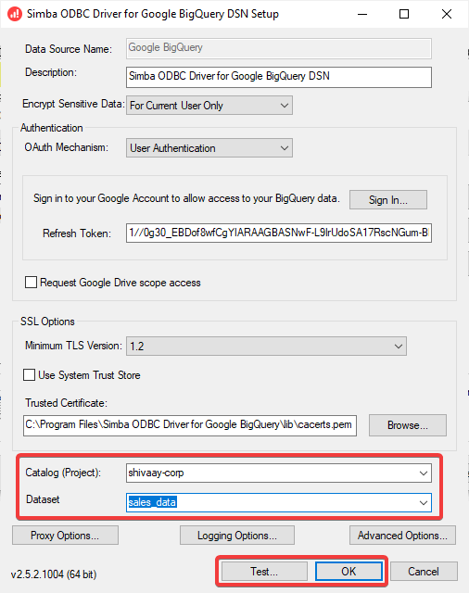
Task: Click the Sign In... button
Action: pyautogui.click(x=388, y=200)
